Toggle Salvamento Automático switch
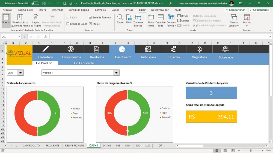This screenshot has width=273, height=153. [x=35, y=3]
